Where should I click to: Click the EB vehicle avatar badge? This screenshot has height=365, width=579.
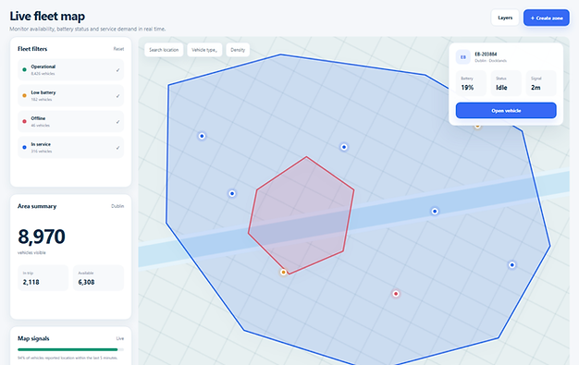[463, 57]
